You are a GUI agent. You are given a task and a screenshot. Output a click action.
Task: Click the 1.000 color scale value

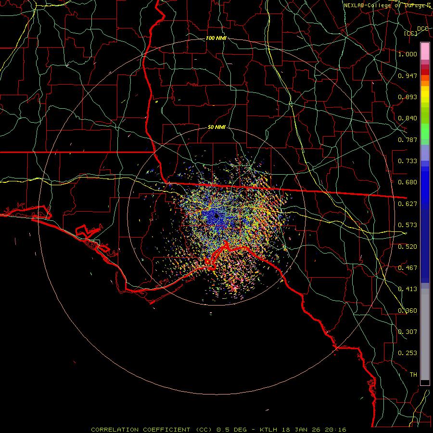coord(408,54)
